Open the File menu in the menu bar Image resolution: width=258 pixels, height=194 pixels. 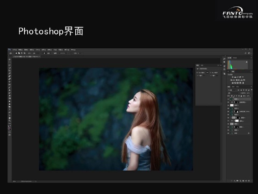(15, 50)
